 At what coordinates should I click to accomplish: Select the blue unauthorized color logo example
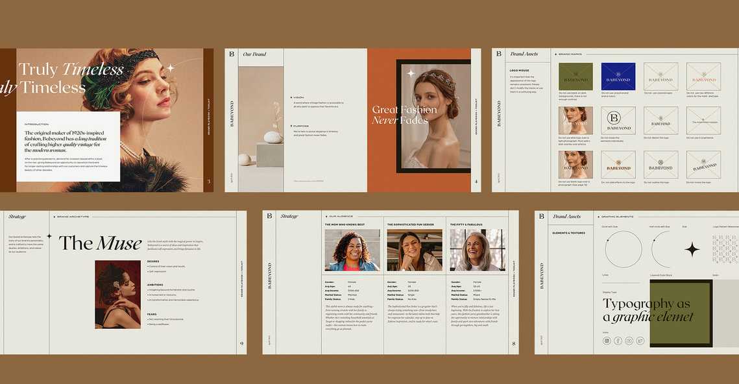(x=618, y=77)
